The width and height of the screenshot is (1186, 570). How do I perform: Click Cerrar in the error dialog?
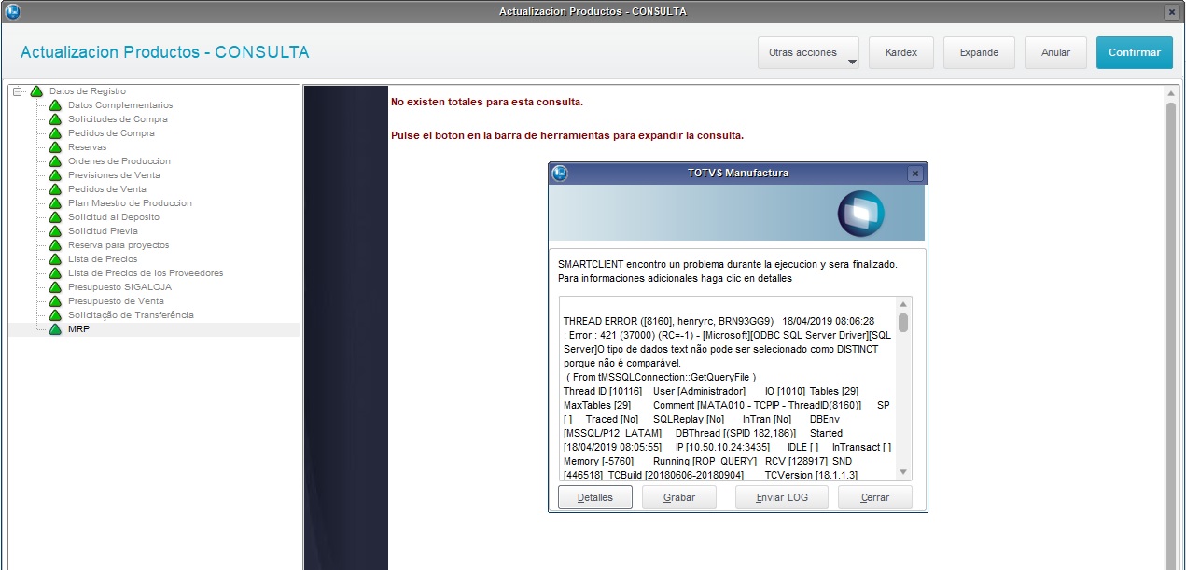click(875, 498)
